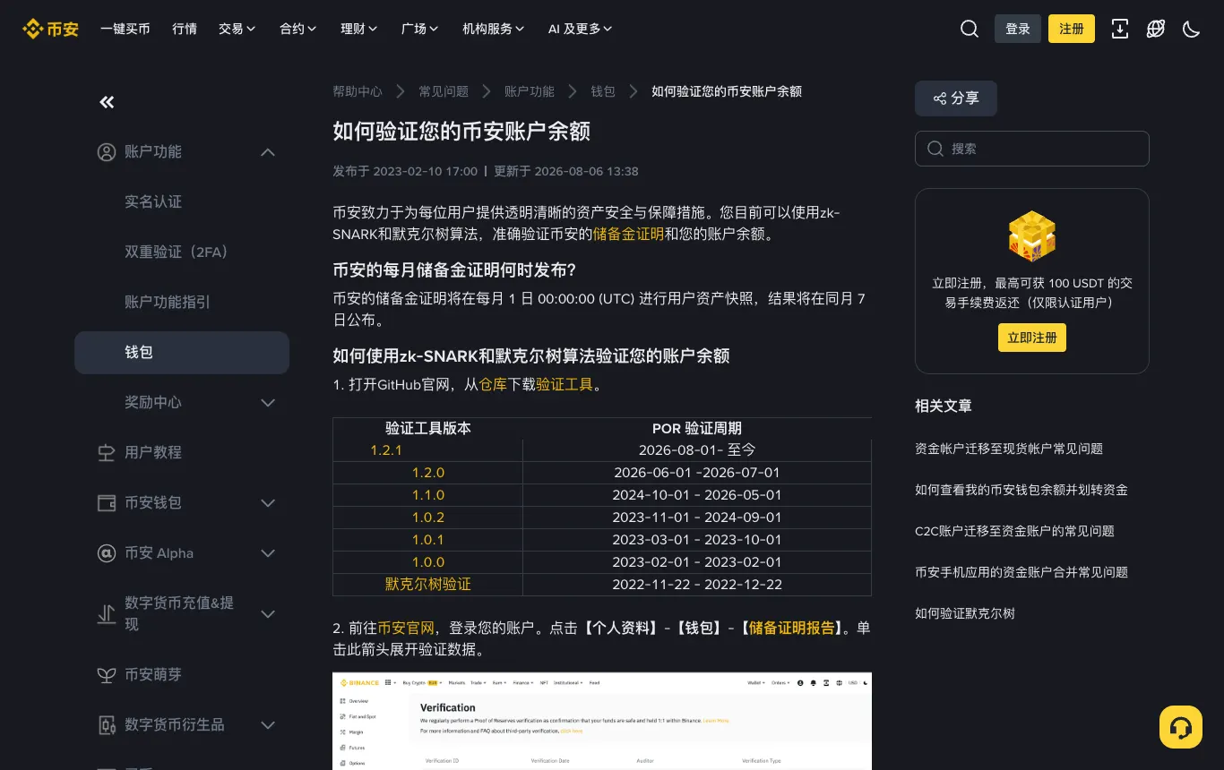
Task: Open the 币安官网 link in step 2
Action: coord(406,629)
